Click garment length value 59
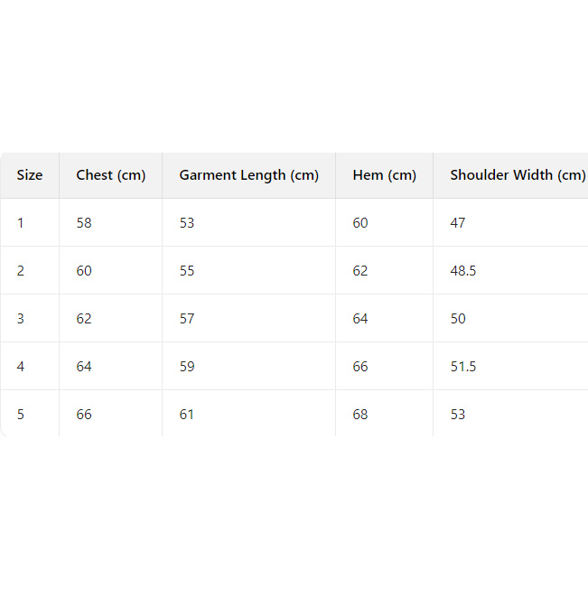The width and height of the screenshot is (588, 589). tap(187, 367)
